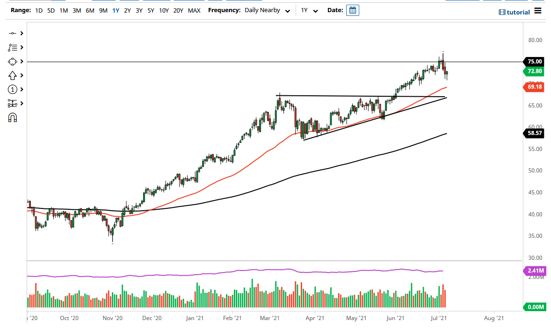Switch chart range to 1D
551x328 pixels.
coord(39,10)
